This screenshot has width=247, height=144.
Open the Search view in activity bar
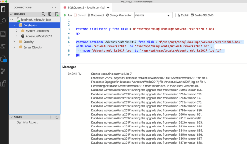click(3, 21)
